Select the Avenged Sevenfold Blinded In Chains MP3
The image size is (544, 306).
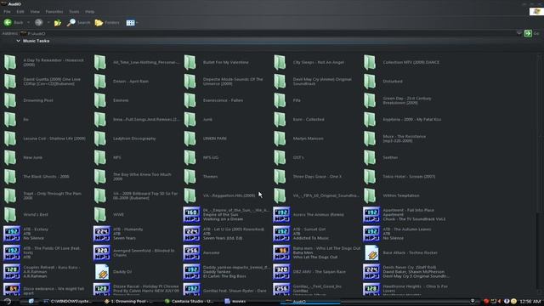(102, 253)
